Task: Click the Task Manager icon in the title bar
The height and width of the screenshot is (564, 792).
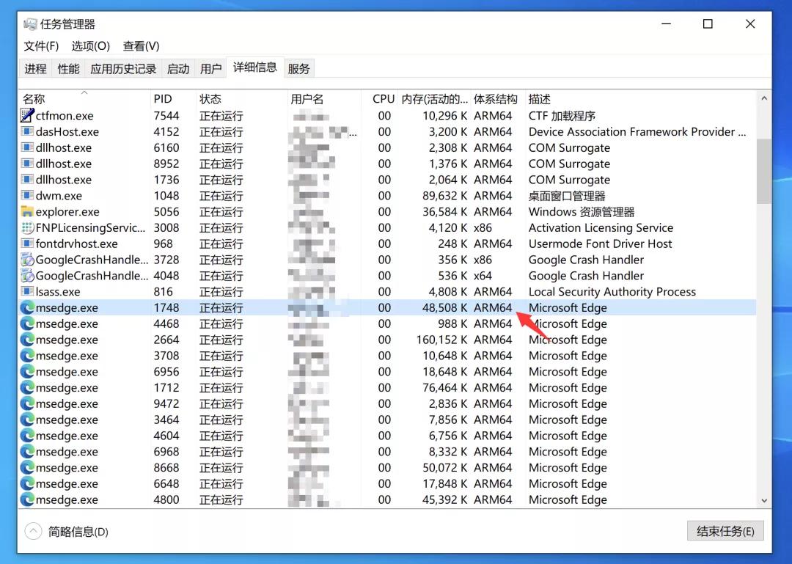Action: (29, 23)
